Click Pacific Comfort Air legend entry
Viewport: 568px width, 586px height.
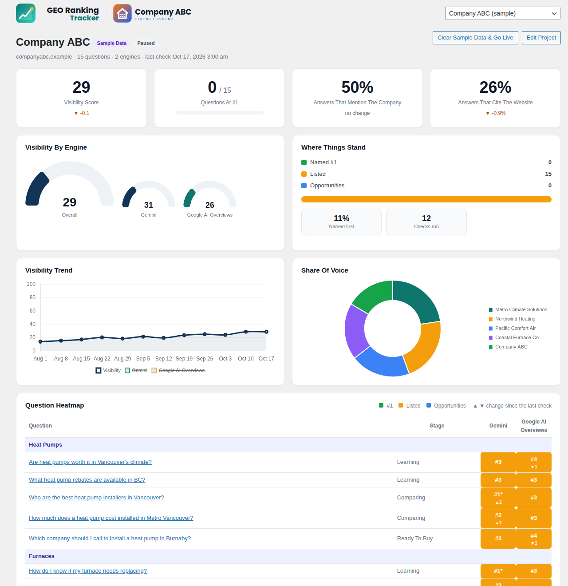coord(512,329)
